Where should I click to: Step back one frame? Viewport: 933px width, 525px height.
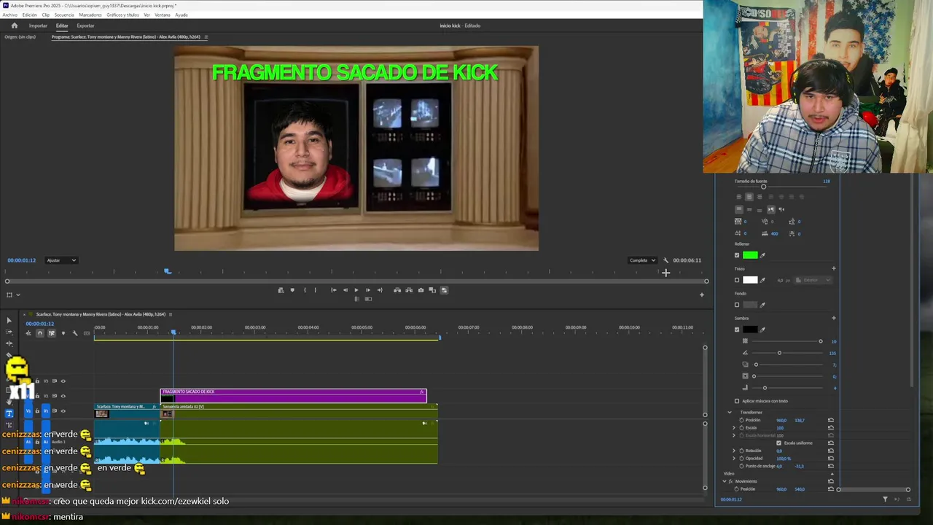pos(346,290)
